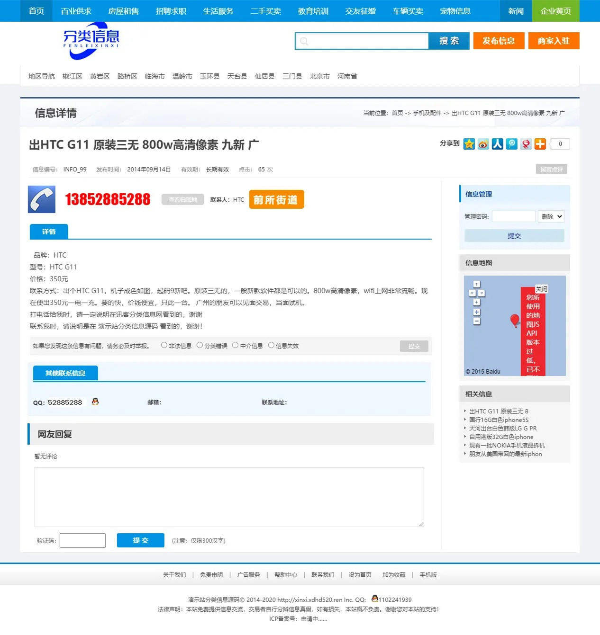This screenshot has height=635, width=600.
Task: Switch to the 其他联系信息 tab
Action: (65, 373)
